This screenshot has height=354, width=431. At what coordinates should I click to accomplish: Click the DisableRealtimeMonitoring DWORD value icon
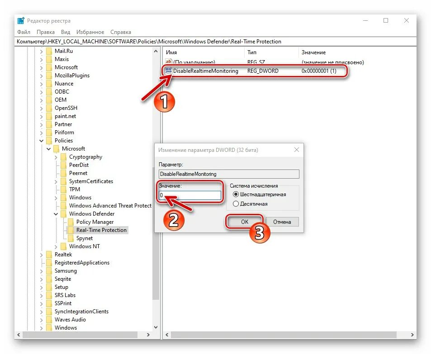coord(168,71)
